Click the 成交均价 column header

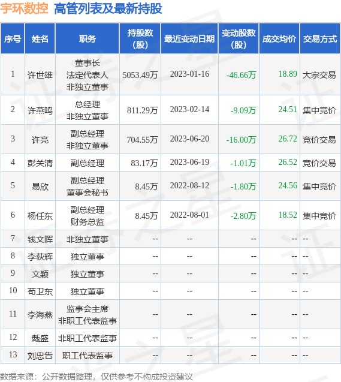(x=279, y=39)
